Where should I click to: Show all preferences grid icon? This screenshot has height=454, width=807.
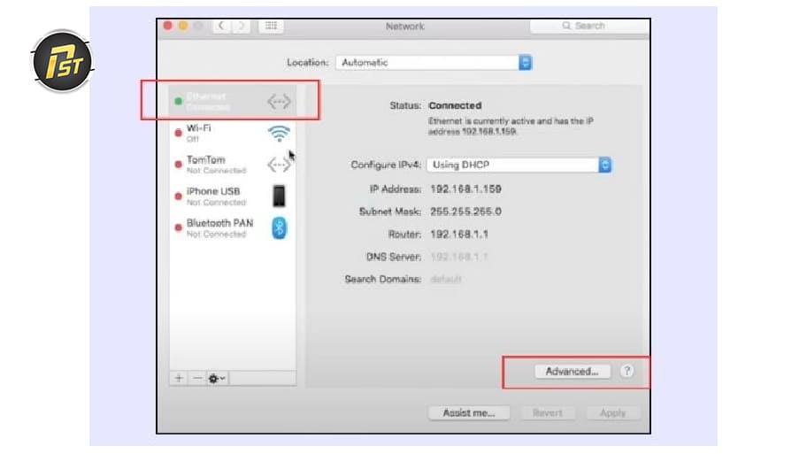click(x=272, y=26)
